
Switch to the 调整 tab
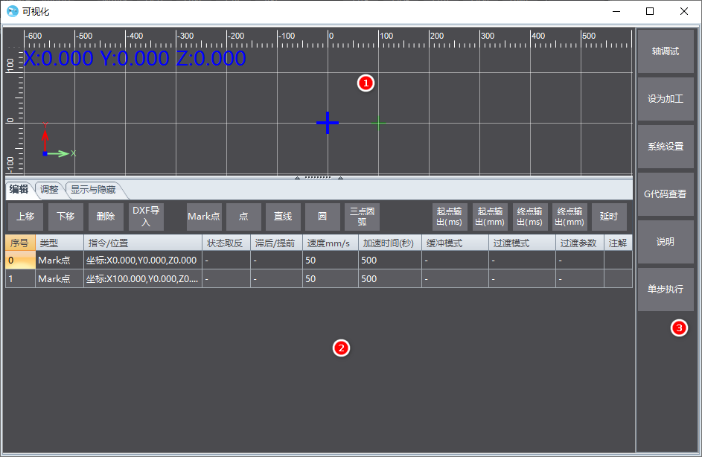(x=49, y=190)
